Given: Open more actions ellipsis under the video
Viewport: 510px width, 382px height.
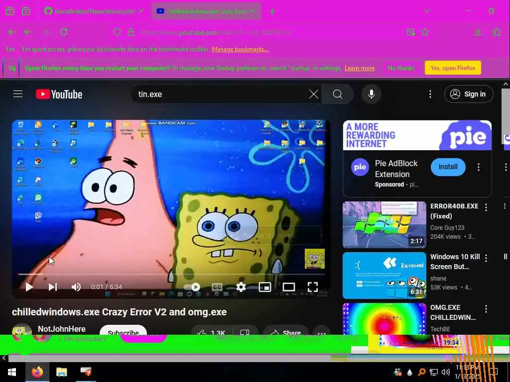Looking at the screenshot, I should pyautogui.click(x=321, y=331).
